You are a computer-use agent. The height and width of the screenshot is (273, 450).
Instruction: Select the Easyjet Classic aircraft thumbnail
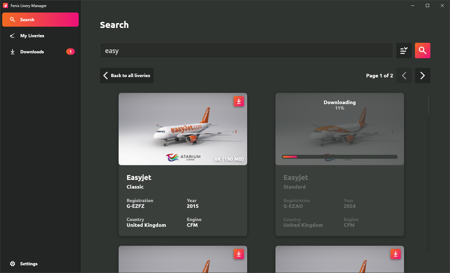click(183, 129)
